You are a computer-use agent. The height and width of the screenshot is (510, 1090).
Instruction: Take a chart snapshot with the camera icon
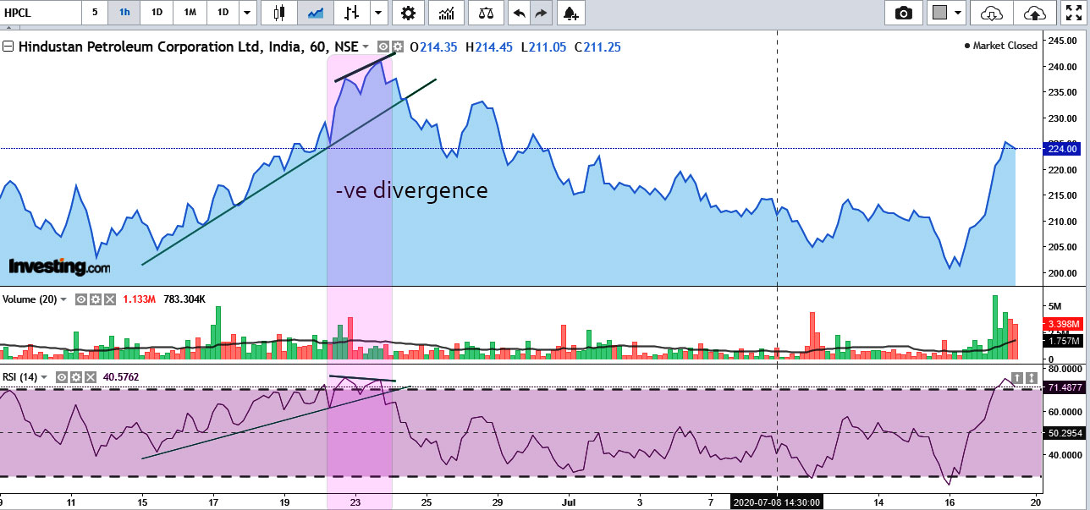904,13
